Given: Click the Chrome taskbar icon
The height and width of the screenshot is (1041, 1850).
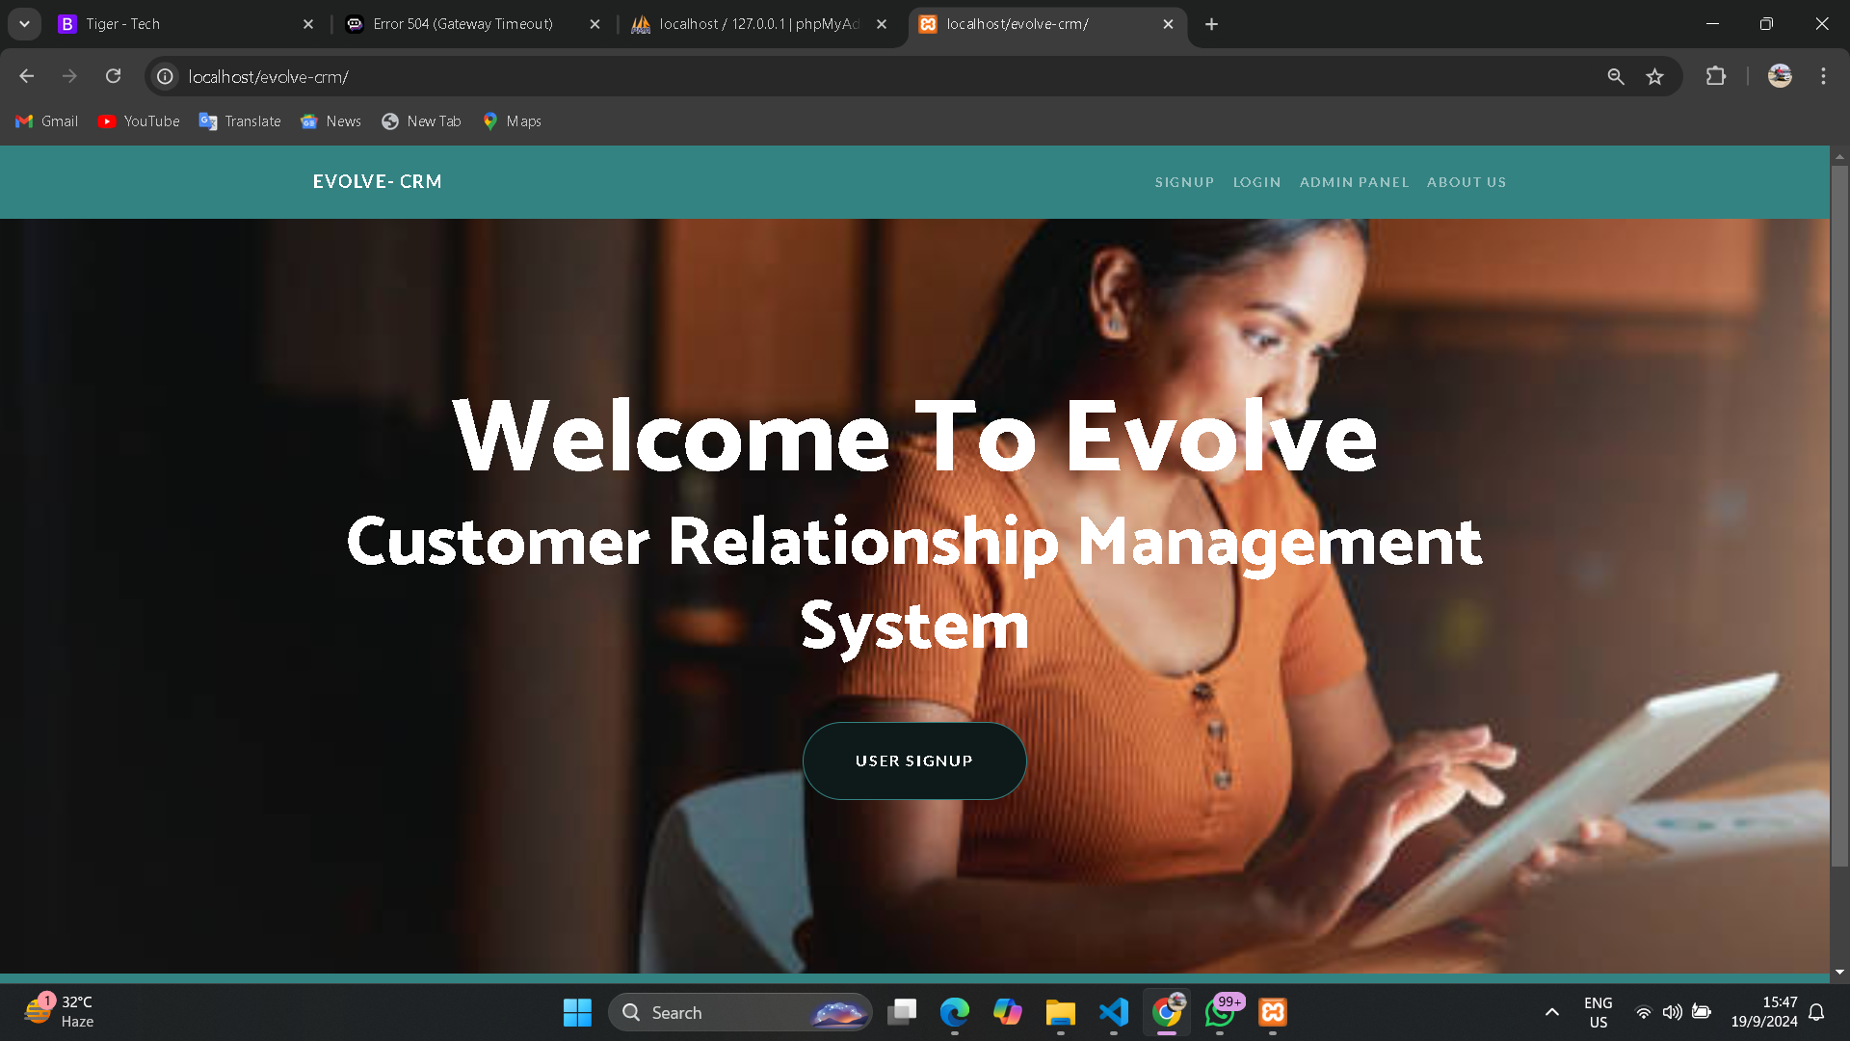Looking at the screenshot, I should click(1167, 1012).
